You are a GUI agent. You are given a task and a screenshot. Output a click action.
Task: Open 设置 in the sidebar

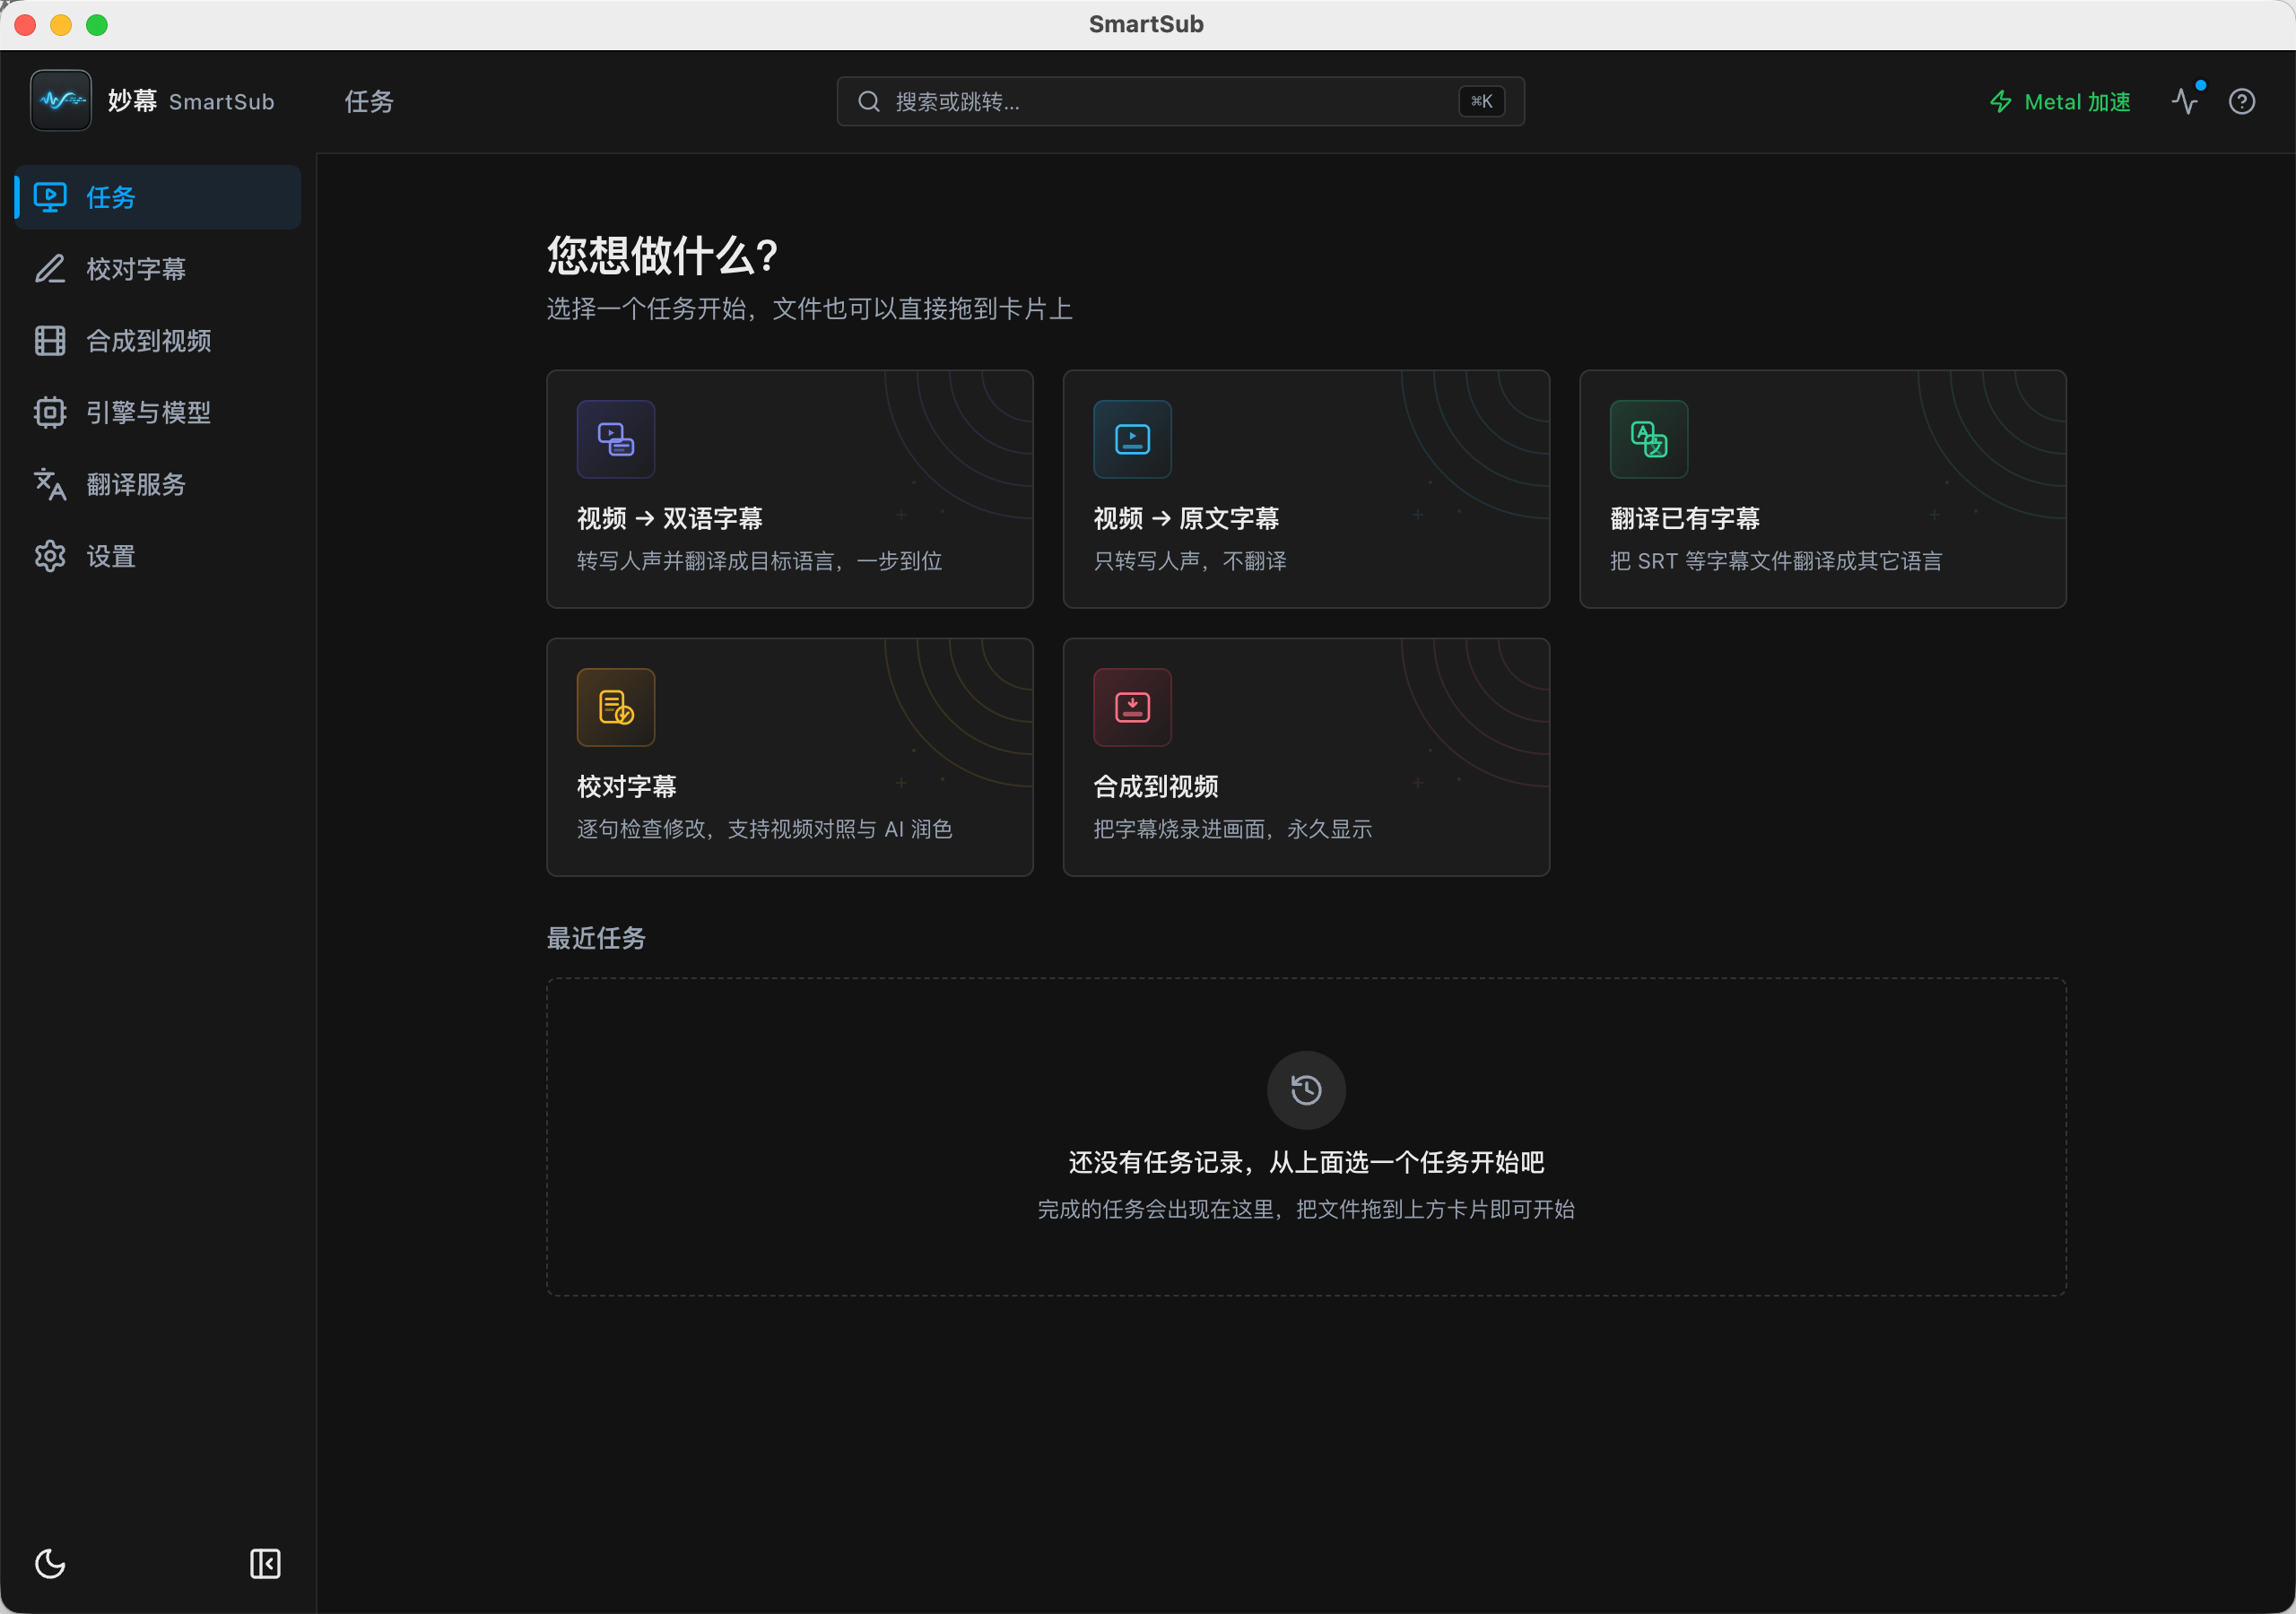pos(158,556)
